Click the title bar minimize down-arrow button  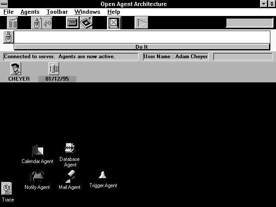coord(264,4)
